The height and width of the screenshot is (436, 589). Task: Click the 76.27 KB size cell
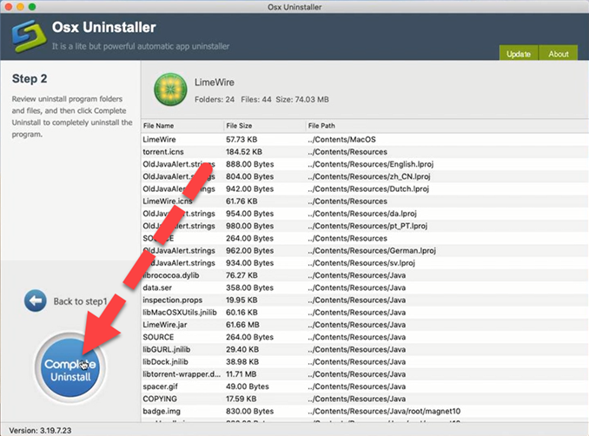pyautogui.click(x=242, y=275)
